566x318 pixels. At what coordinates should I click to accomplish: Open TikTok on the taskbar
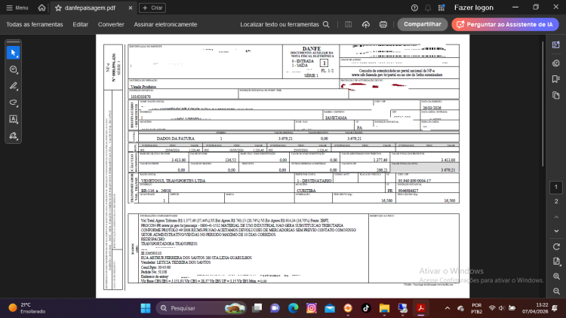366,308
